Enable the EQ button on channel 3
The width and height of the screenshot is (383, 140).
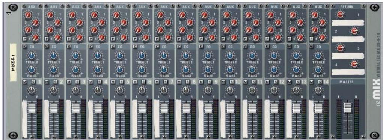pos(69,46)
